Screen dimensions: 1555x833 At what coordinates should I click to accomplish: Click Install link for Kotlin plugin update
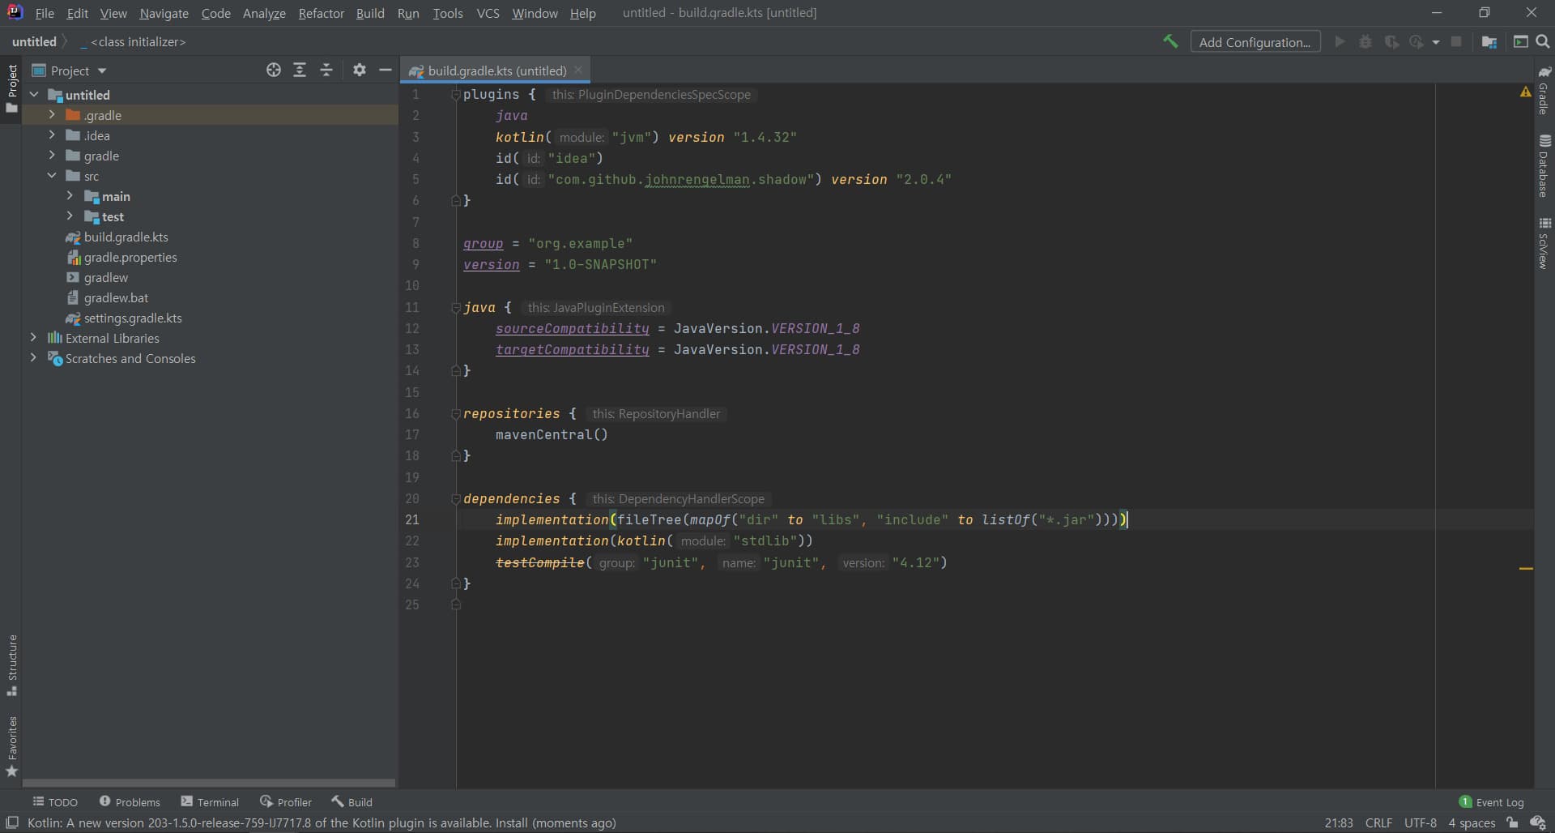pyautogui.click(x=510, y=822)
